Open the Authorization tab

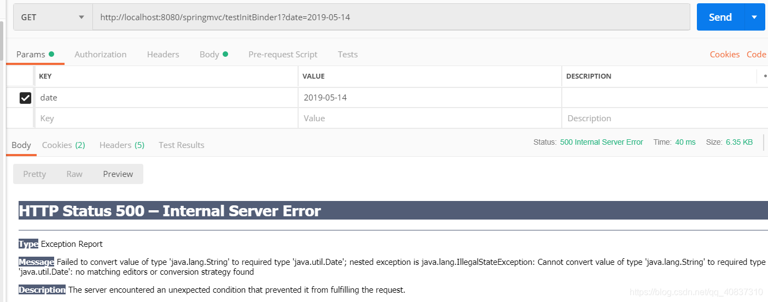(x=101, y=54)
